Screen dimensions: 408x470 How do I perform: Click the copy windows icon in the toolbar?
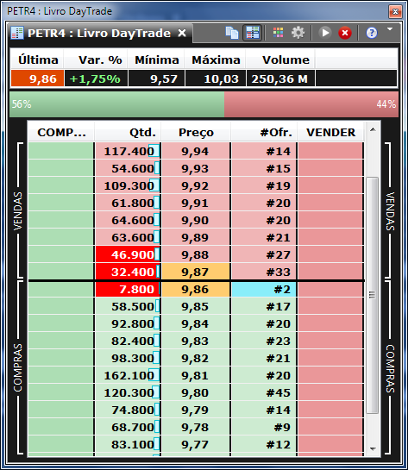tap(232, 33)
